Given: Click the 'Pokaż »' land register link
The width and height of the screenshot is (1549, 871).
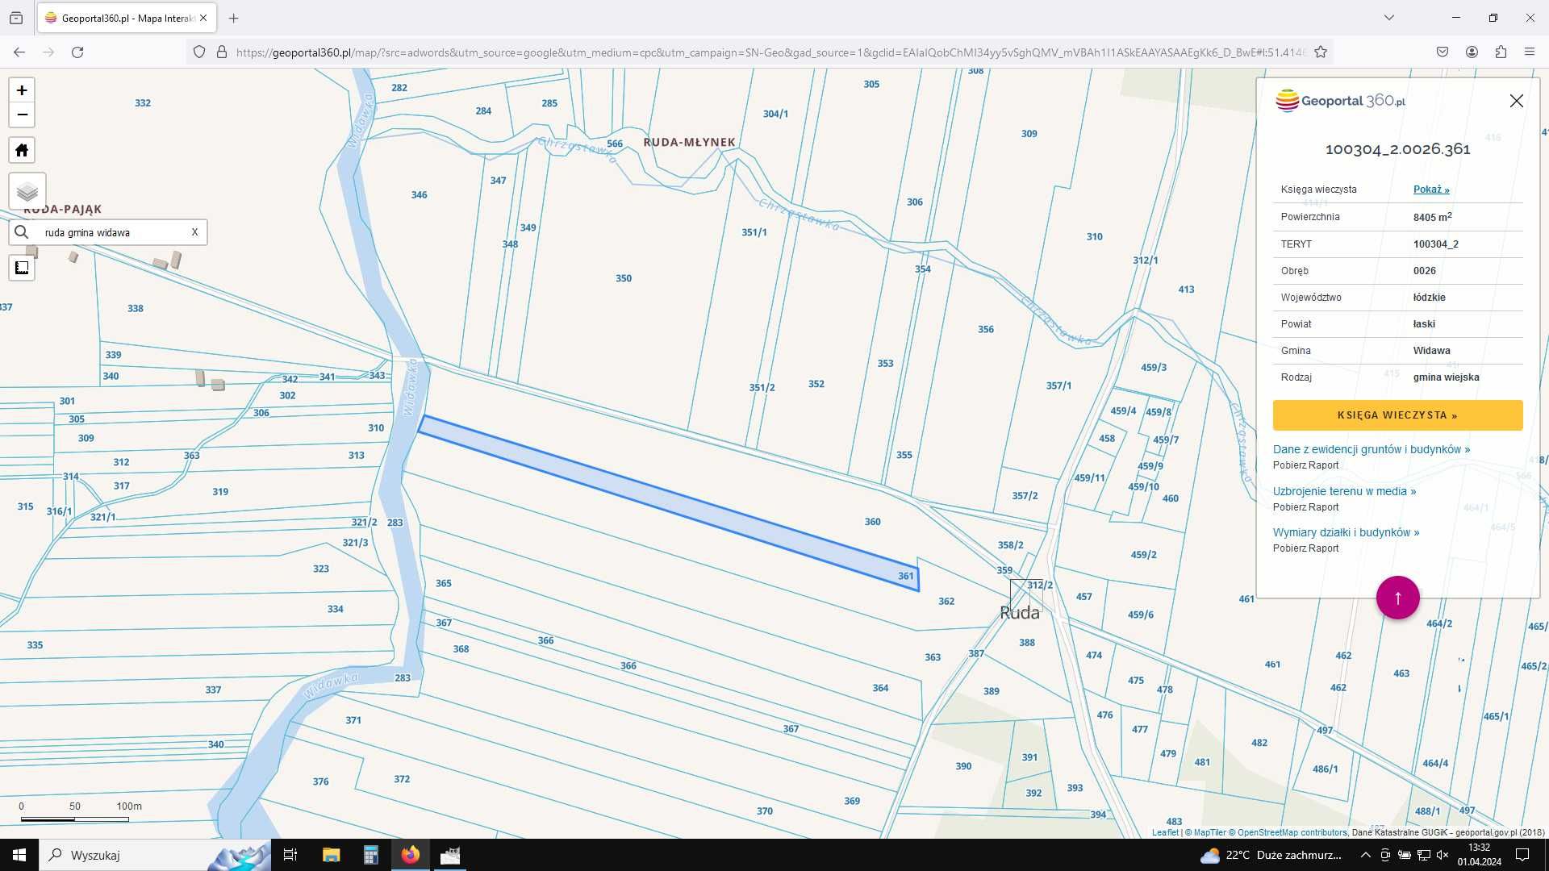Looking at the screenshot, I should pos(1431,190).
